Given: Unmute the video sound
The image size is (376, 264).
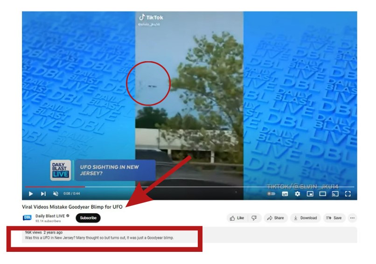Looking at the screenshot, I should click(x=56, y=193).
